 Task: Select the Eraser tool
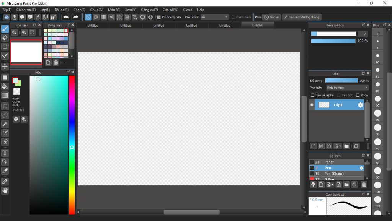5,38
